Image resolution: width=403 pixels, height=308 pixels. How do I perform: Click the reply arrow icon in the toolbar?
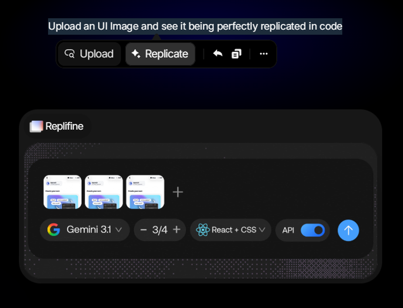(218, 54)
